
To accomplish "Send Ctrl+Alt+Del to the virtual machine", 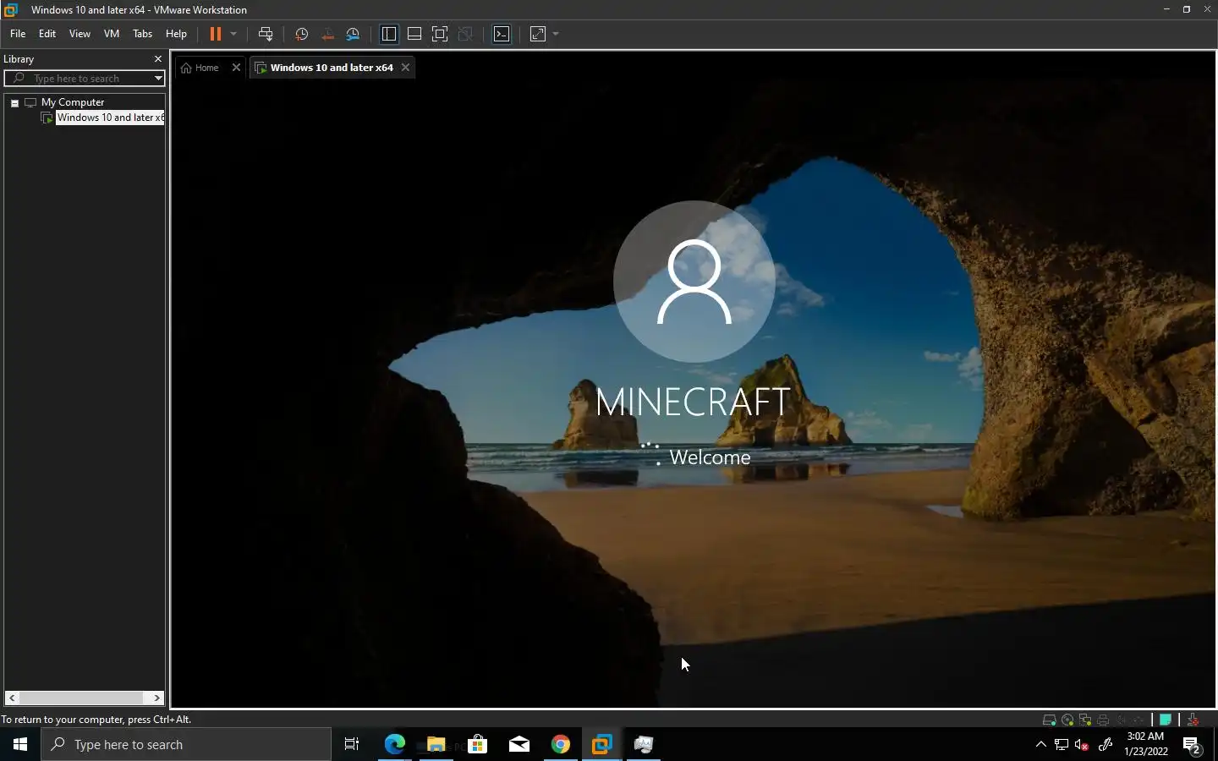I will coord(266,34).
